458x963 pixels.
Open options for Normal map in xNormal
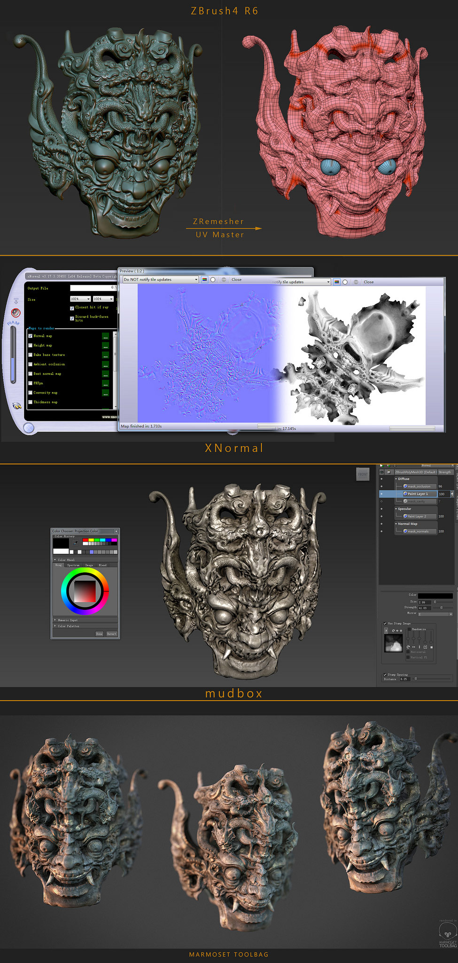point(105,337)
